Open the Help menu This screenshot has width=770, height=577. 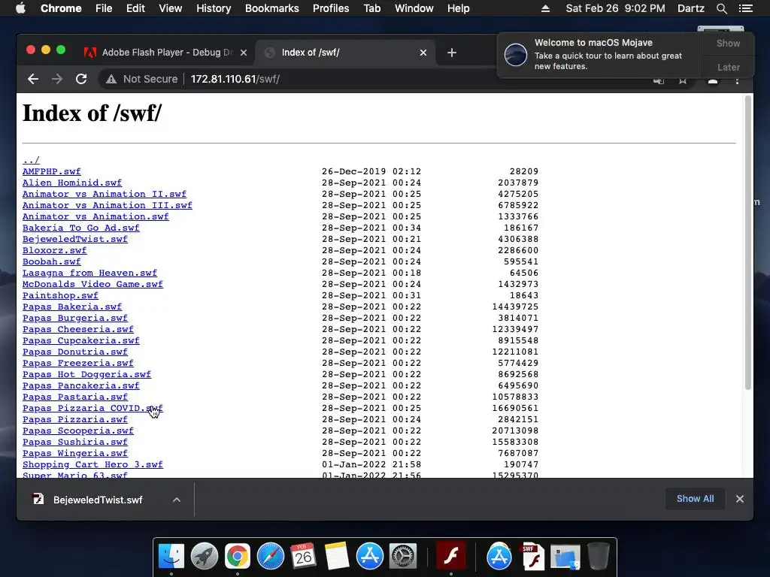click(458, 8)
